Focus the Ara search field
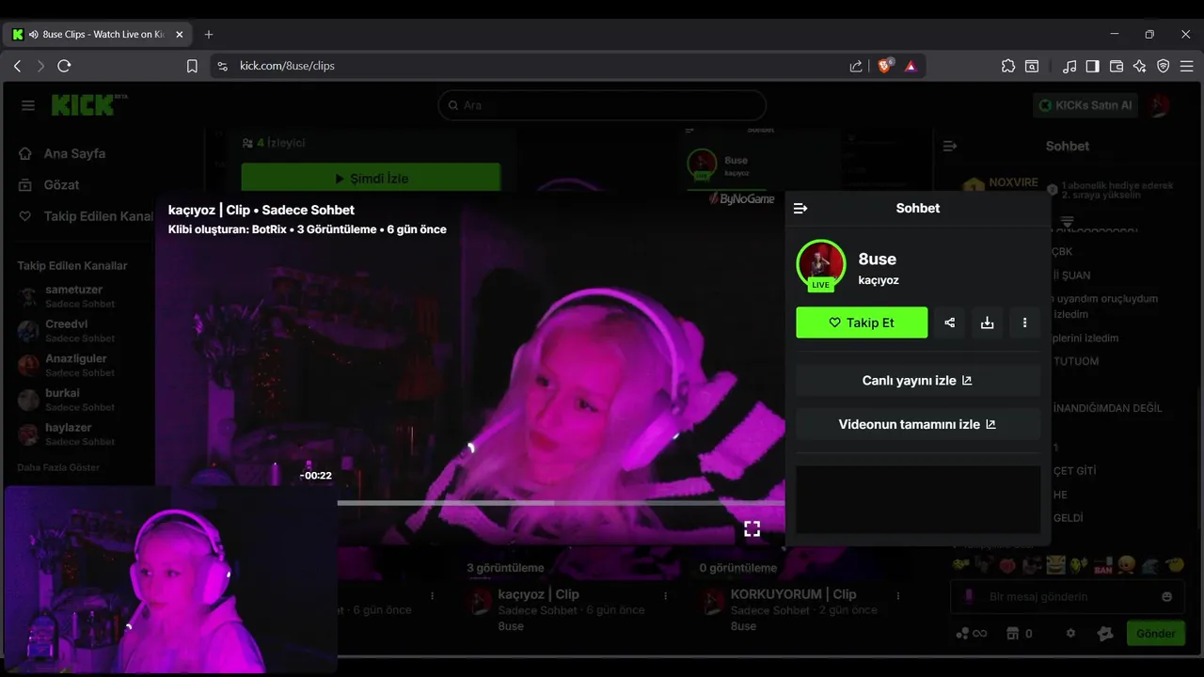The height and width of the screenshot is (677, 1204). (x=602, y=105)
